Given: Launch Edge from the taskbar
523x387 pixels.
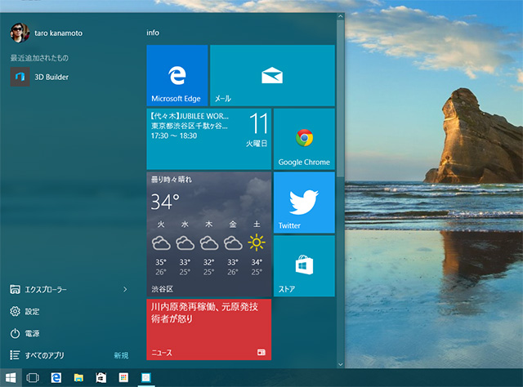Looking at the screenshot, I should point(56,378).
